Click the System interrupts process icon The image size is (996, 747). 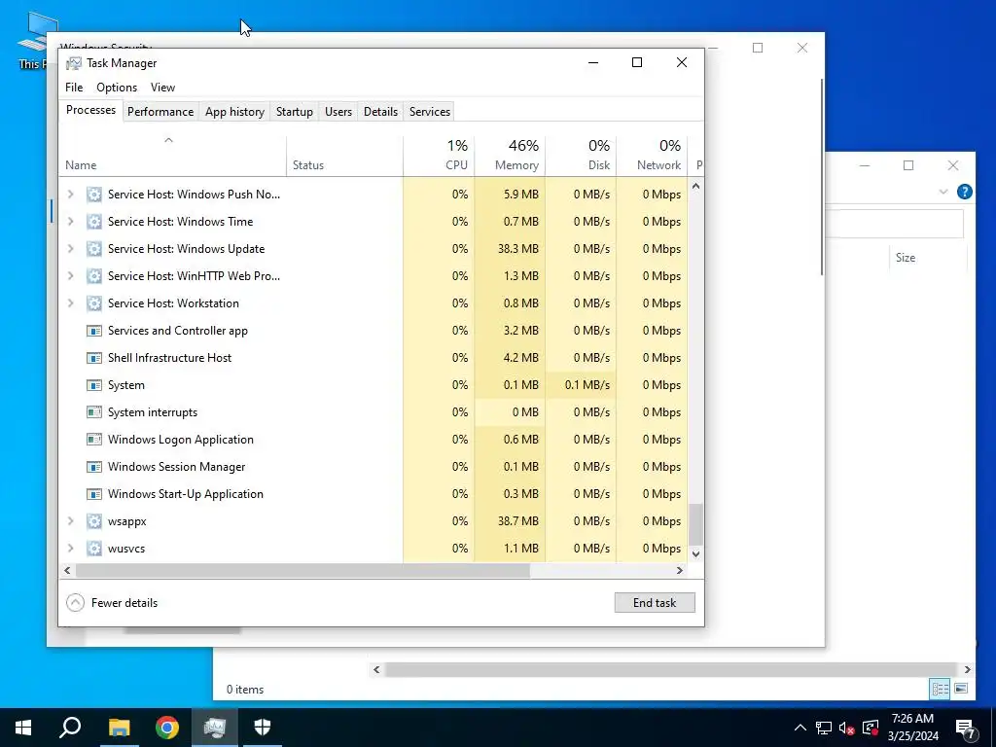tap(94, 412)
